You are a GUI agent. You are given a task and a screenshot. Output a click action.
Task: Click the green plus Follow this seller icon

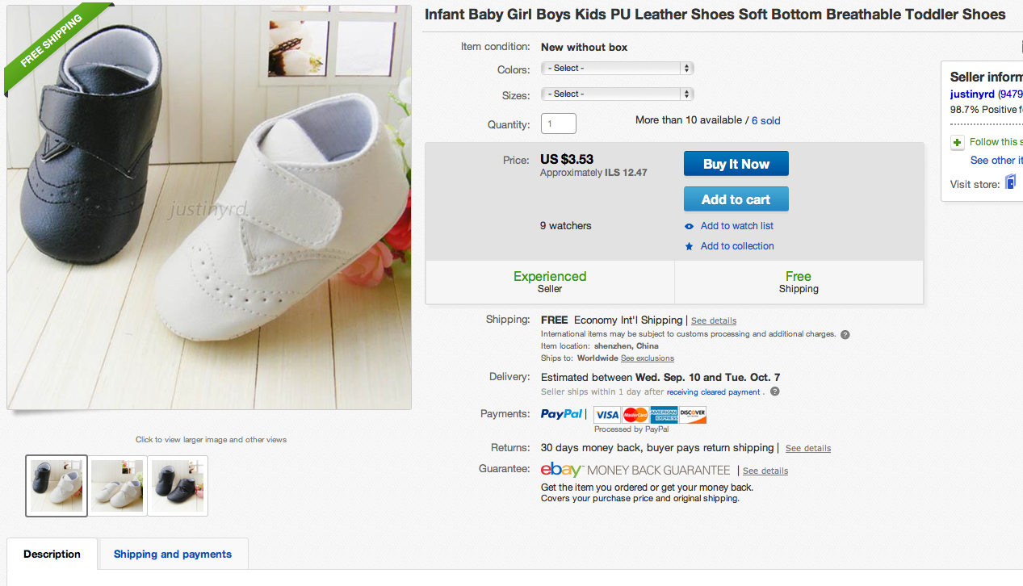958,143
